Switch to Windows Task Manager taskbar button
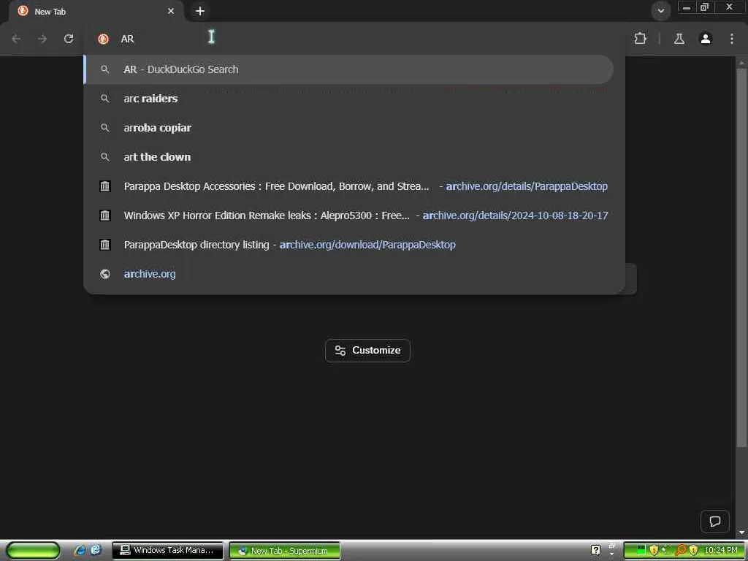This screenshot has height=561, width=748. tap(167, 551)
